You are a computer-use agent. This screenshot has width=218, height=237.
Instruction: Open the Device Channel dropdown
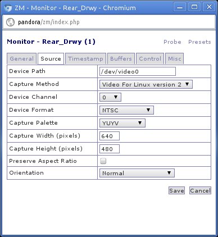pos(110,97)
